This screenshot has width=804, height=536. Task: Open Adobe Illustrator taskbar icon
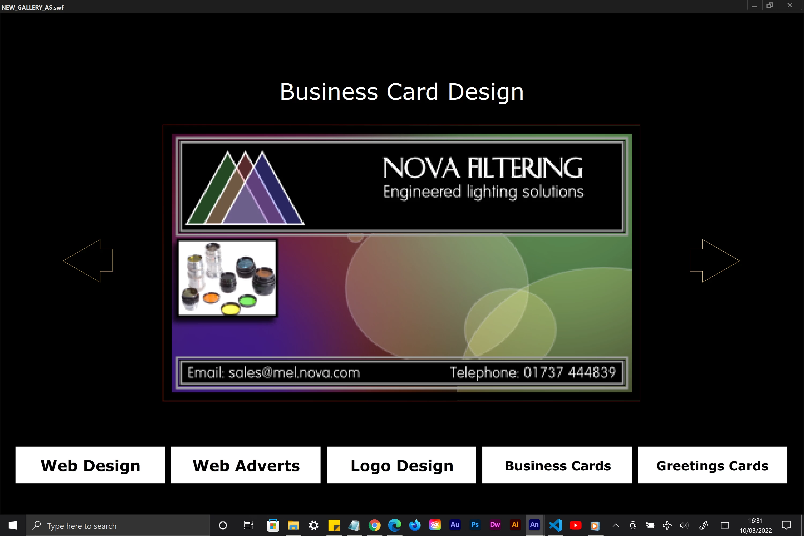pyautogui.click(x=515, y=525)
